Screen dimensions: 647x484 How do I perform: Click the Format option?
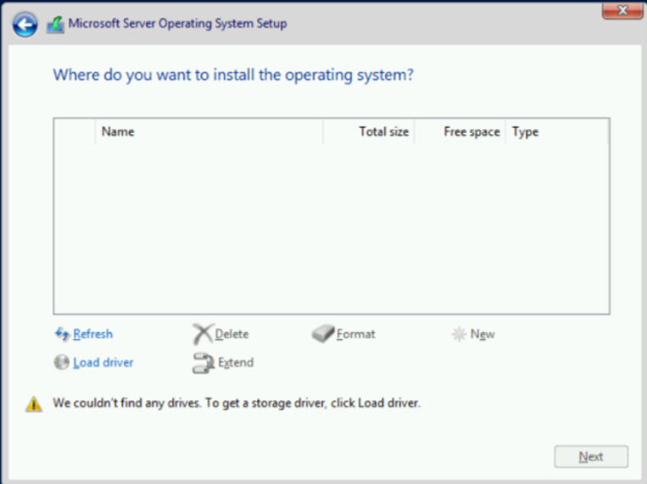(355, 334)
